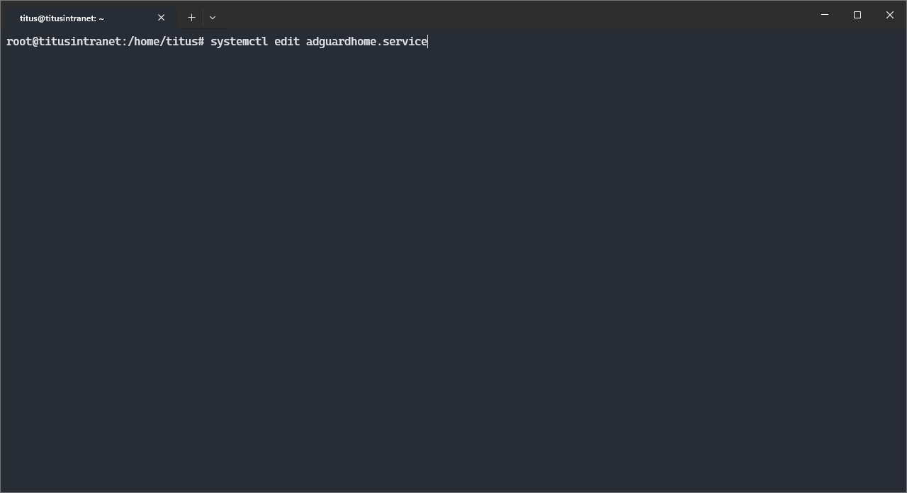Click the root username in the prompt
This screenshot has width=907, height=493.
tap(18, 42)
